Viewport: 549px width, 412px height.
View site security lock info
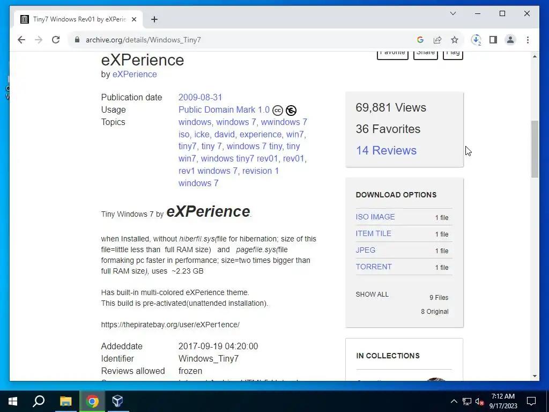pyautogui.click(x=77, y=40)
